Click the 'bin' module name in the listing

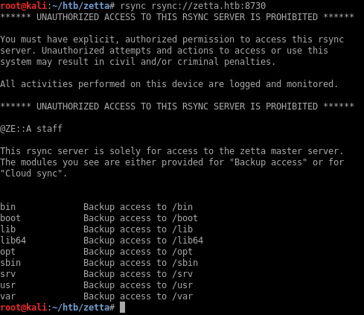point(7,207)
